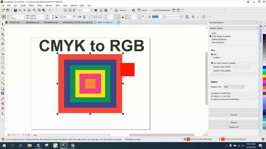Click the find next arrow button
The width and height of the screenshot is (266, 149).
click(246, 110)
